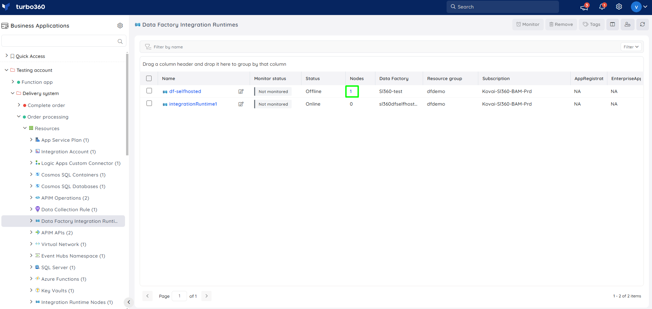Select Azure Functions (1)

click(x=64, y=279)
